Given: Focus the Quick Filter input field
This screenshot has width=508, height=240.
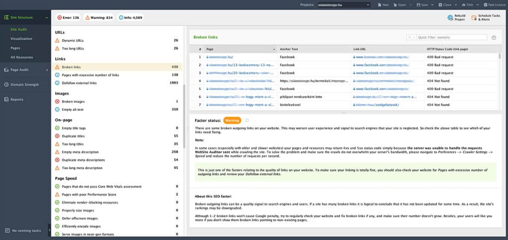Looking at the screenshot, I should (x=451, y=38).
